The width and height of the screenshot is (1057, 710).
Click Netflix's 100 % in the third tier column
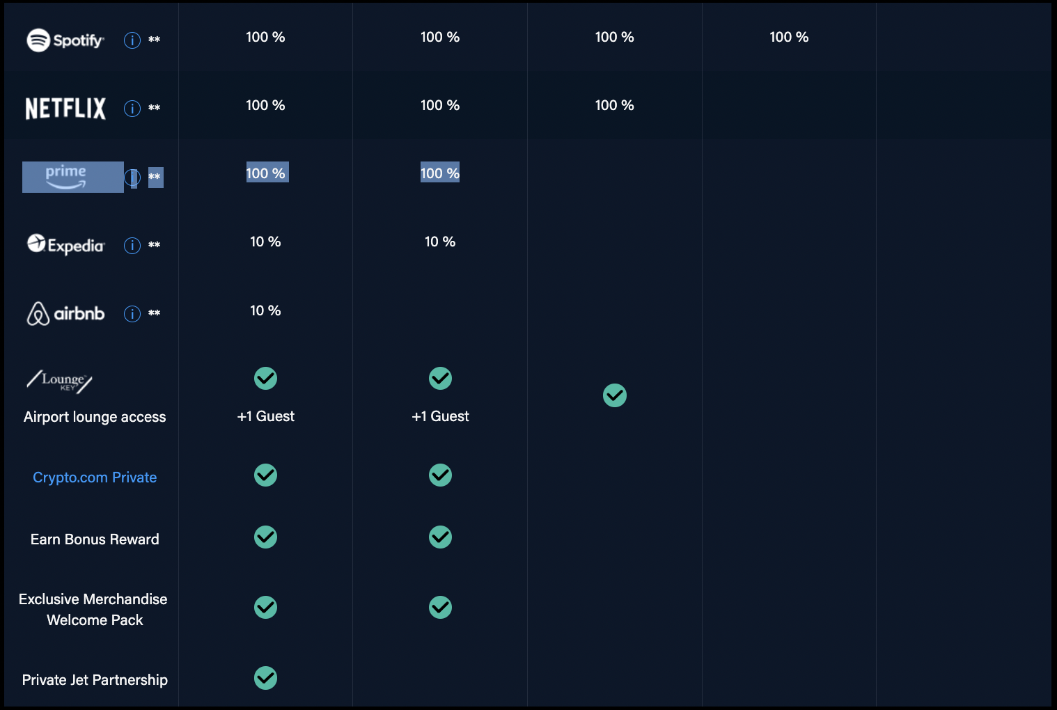615,105
